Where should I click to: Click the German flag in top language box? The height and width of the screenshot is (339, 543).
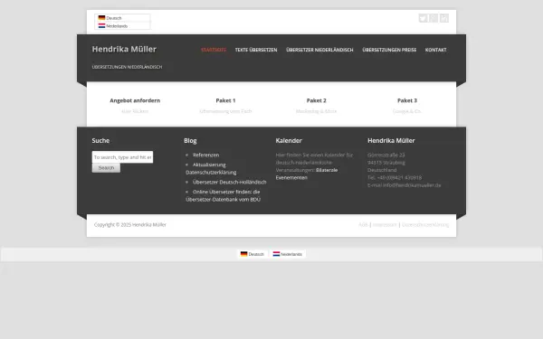[x=101, y=18]
